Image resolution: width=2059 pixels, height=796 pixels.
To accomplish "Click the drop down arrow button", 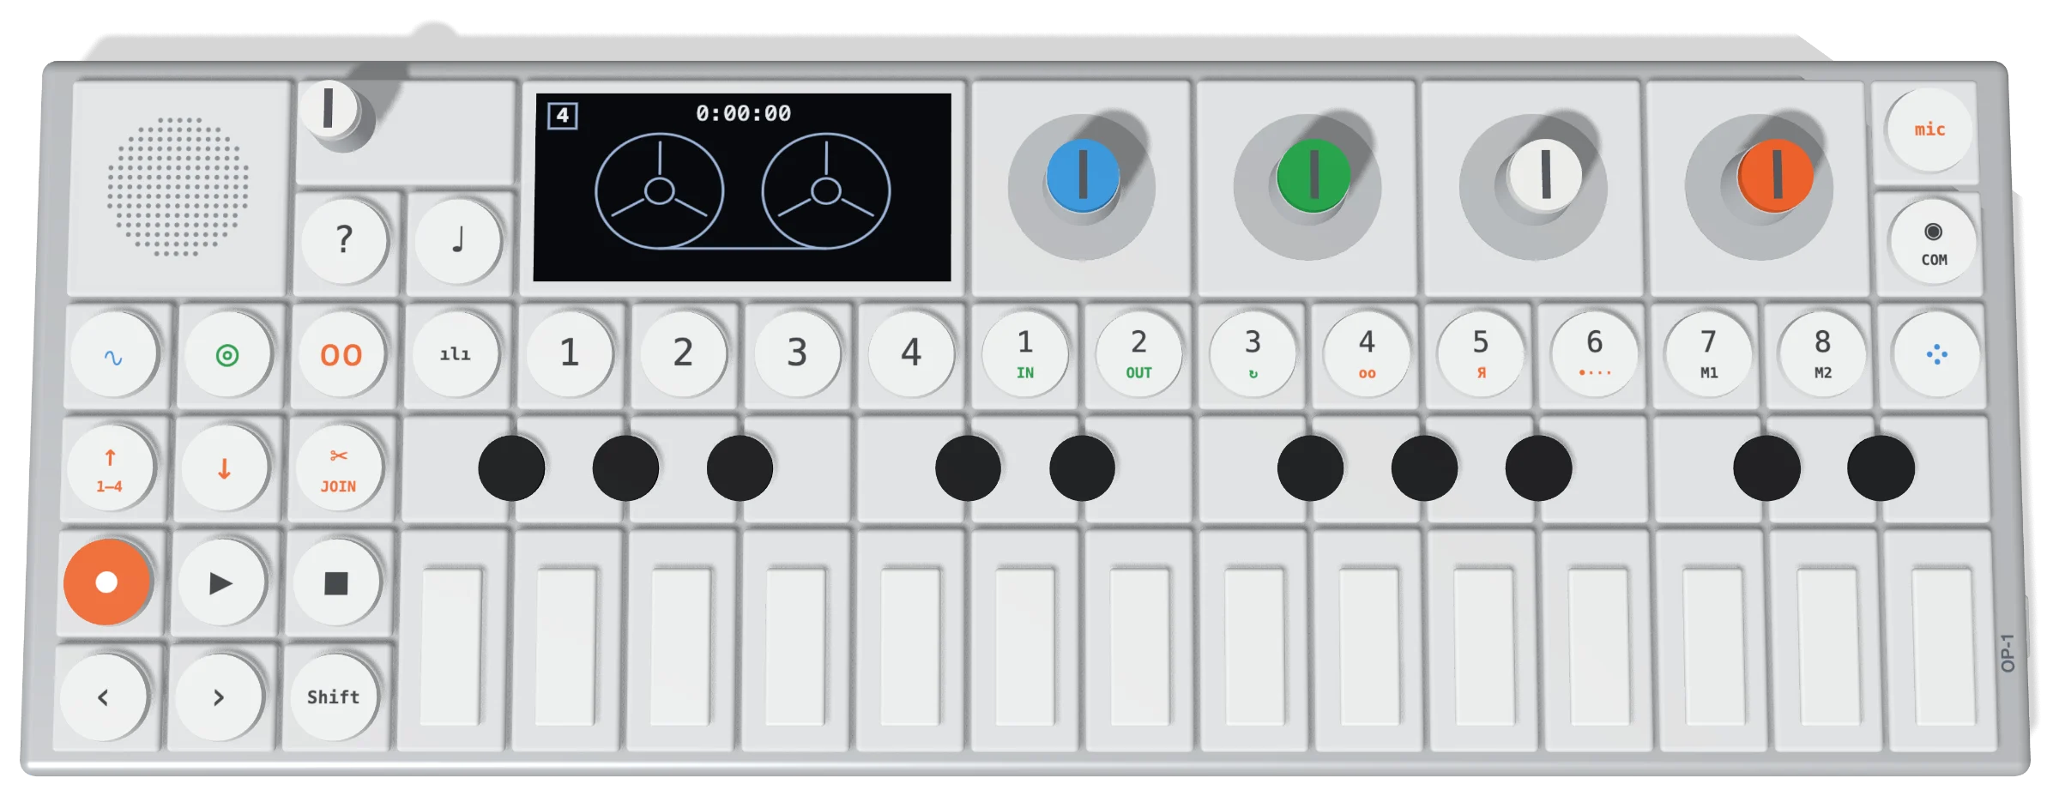I will pyautogui.click(x=224, y=469).
